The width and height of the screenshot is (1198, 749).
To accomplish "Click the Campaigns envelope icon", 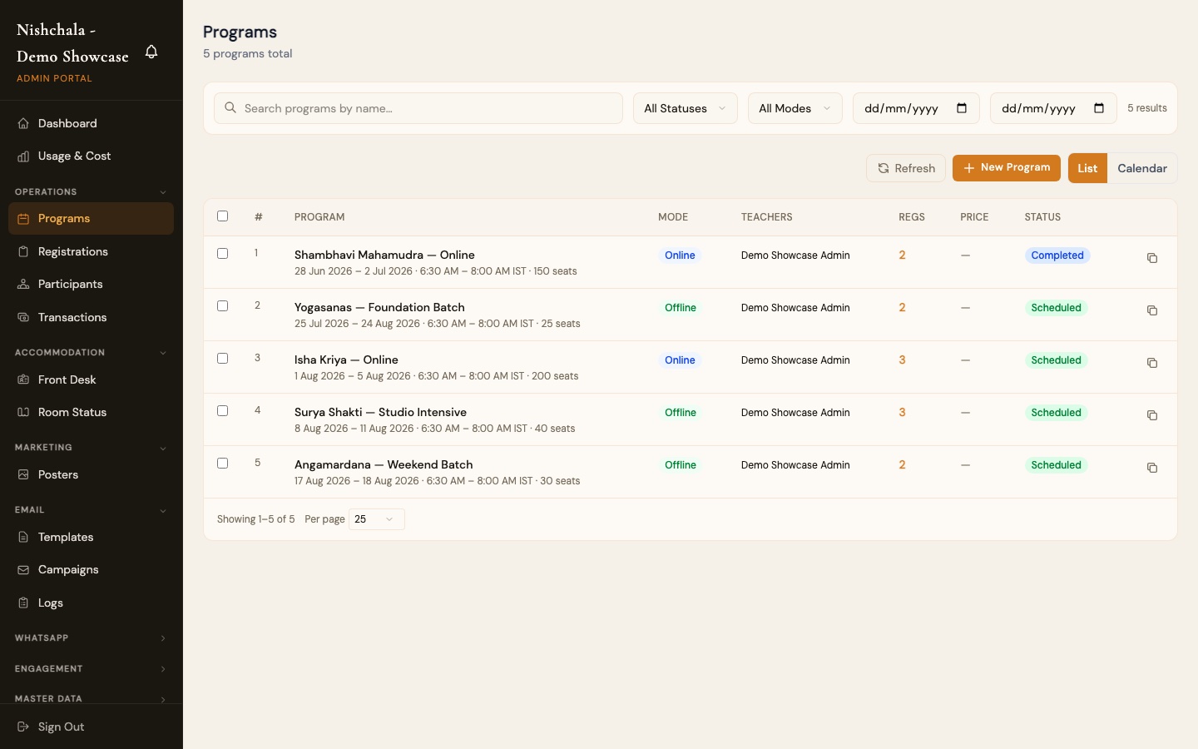I will click(x=23, y=570).
